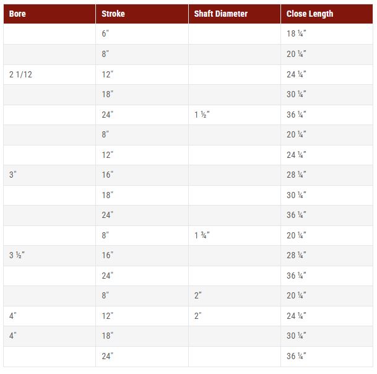This screenshot has height=374, width=377.
Task: Select the 6" stroke cell
Action: point(105,34)
